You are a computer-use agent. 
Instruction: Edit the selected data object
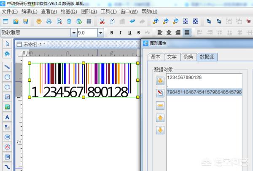pos(160,93)
